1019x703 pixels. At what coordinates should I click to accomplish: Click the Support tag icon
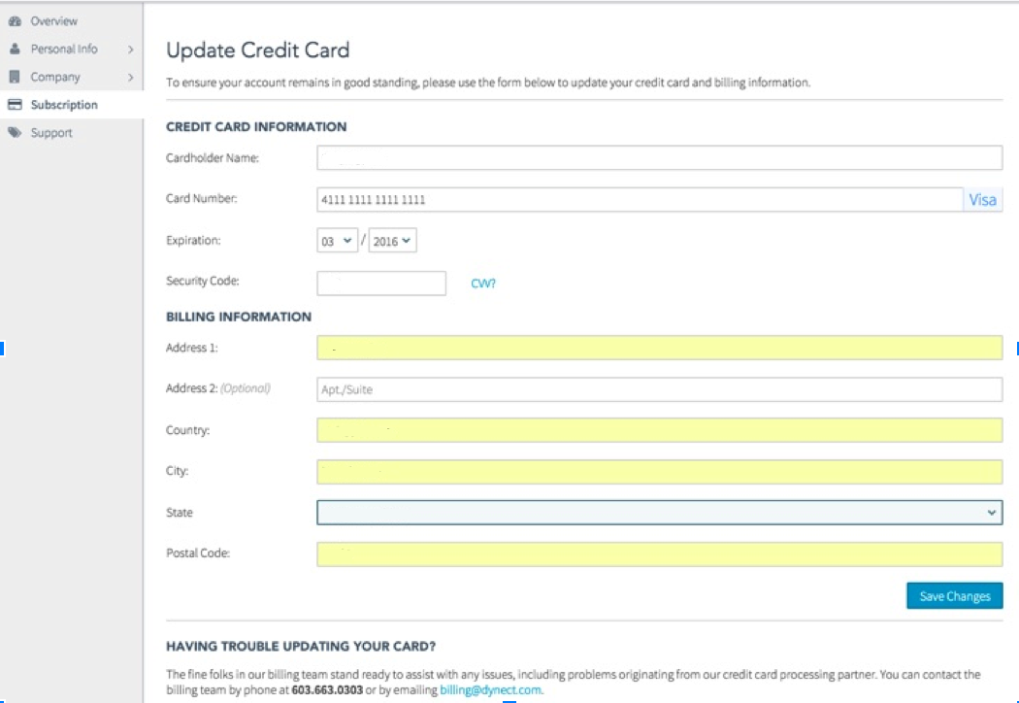pos(15,133)
